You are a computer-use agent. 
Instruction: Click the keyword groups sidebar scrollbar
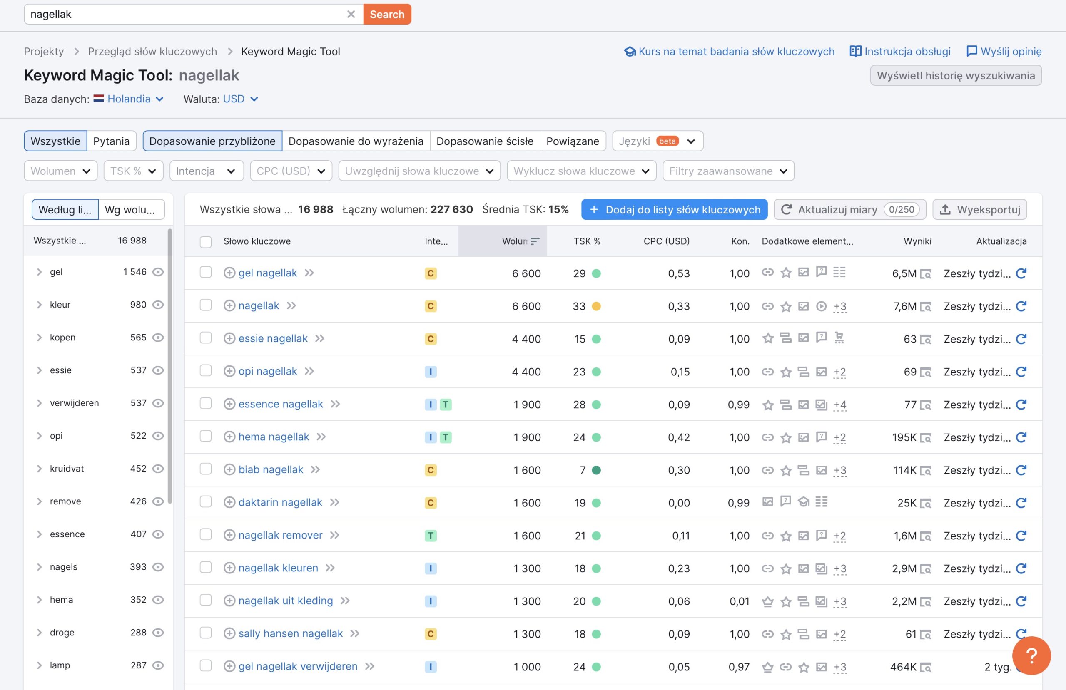[170, 366]
